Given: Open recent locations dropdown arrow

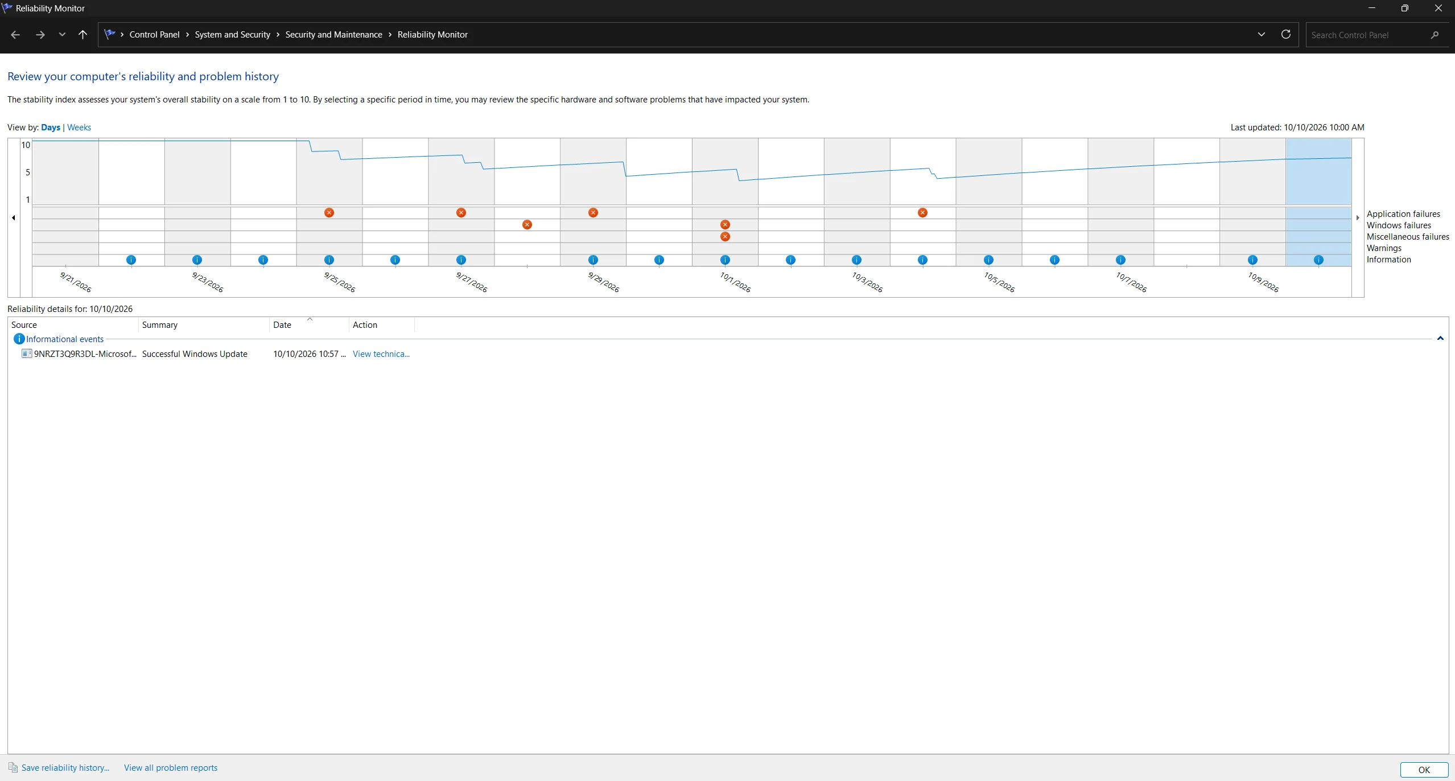Looking at the screenshot, I should 62,35.
